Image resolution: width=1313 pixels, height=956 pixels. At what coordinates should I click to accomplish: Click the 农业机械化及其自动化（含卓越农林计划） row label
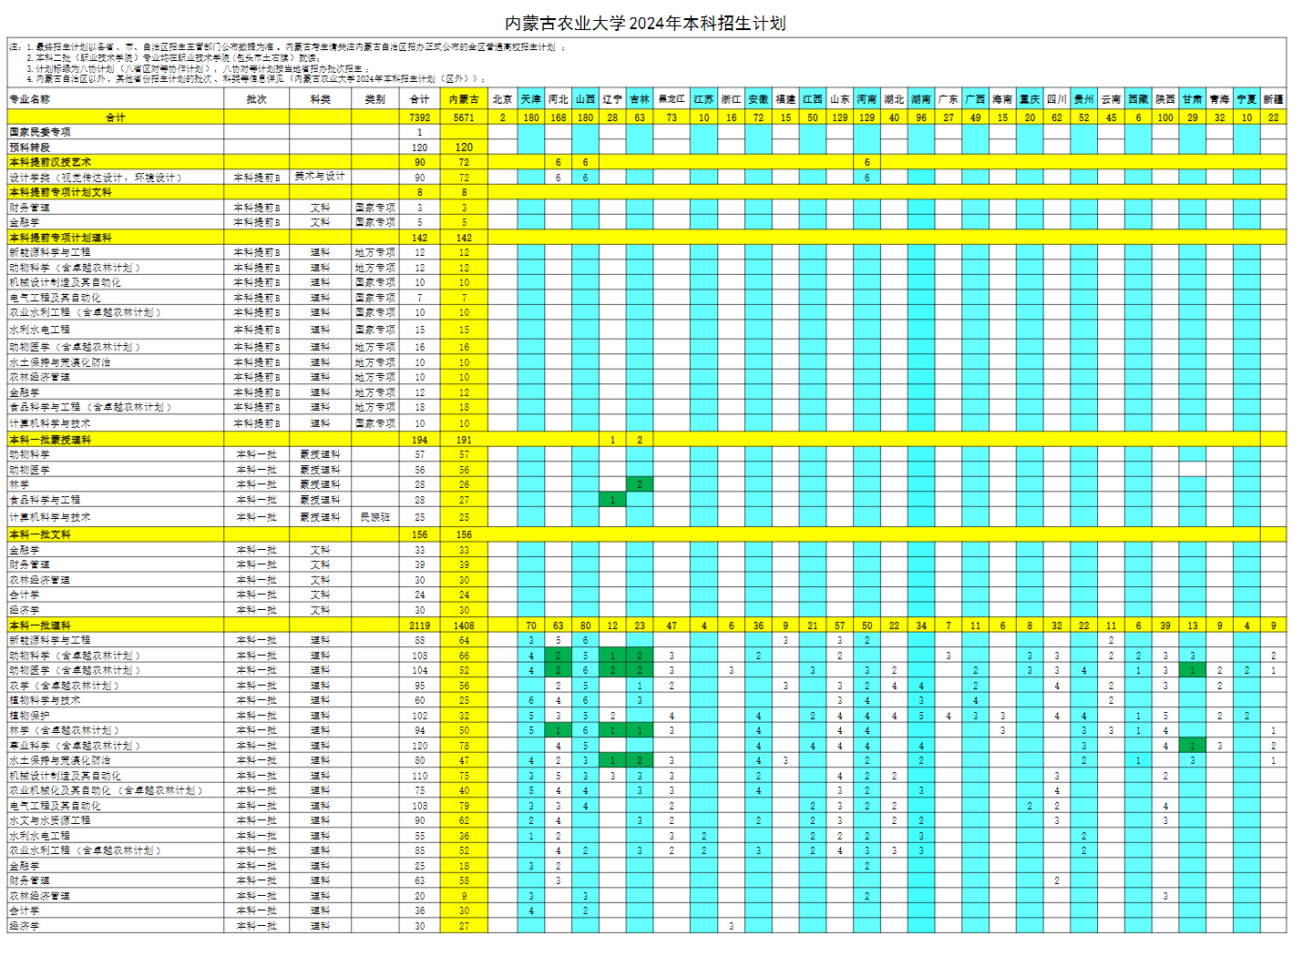point(106,790)
